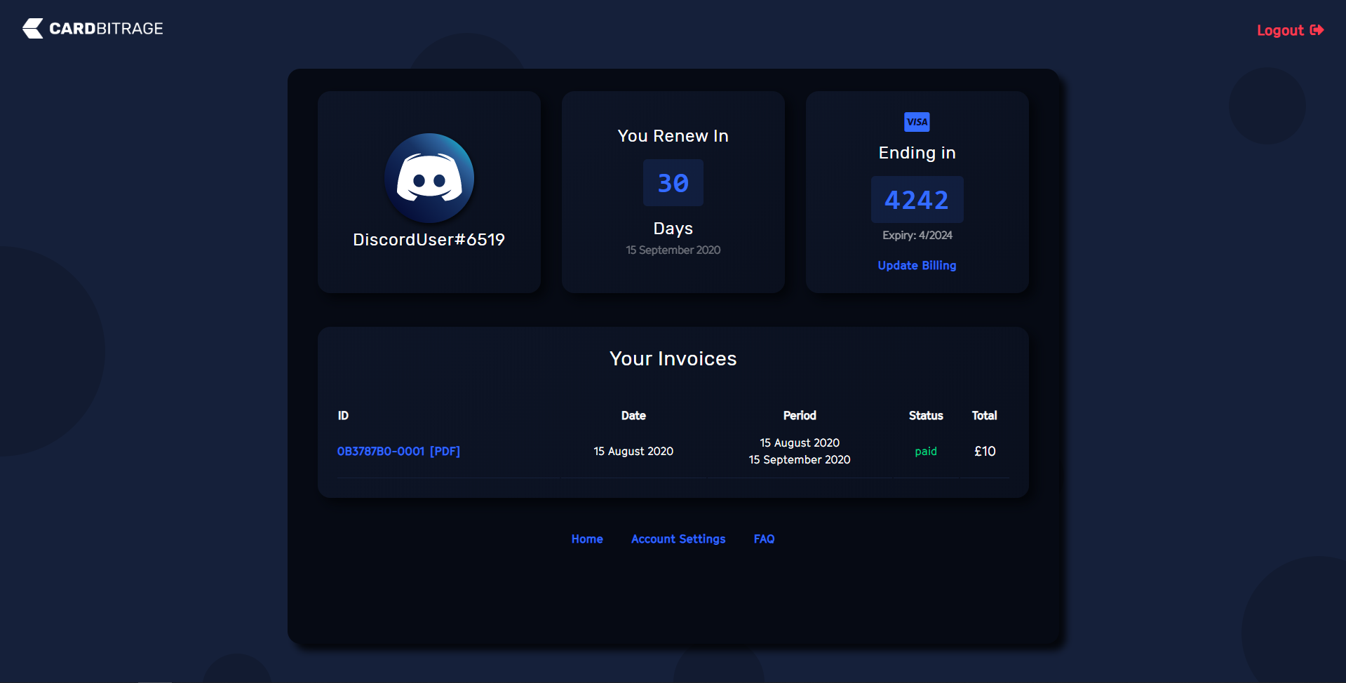Go to the Home page link
Image resolution: width=1346 pixels, height=683 pixels.
(587, 539)
